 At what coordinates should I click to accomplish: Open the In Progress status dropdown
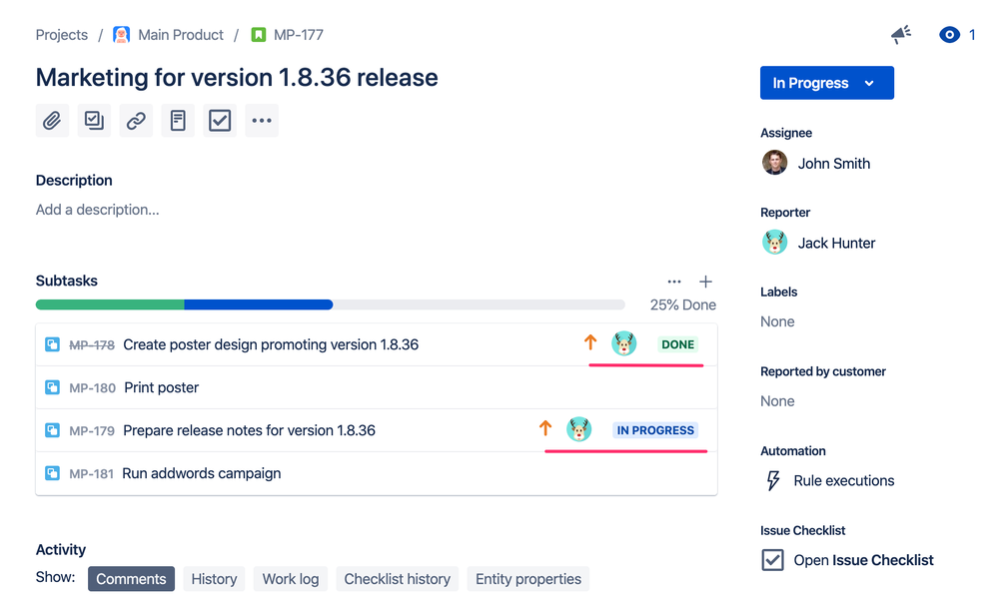(x=826, y=83)
